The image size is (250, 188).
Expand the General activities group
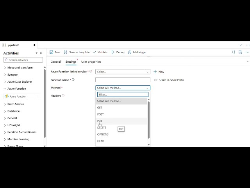tap(5, 118)
